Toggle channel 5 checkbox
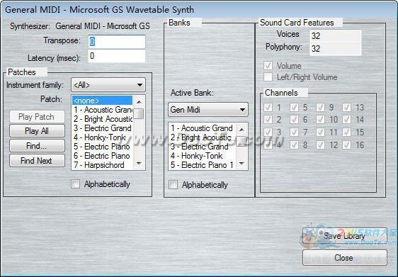Viewport: 398px width, 277px height. (x=294, y=108)
